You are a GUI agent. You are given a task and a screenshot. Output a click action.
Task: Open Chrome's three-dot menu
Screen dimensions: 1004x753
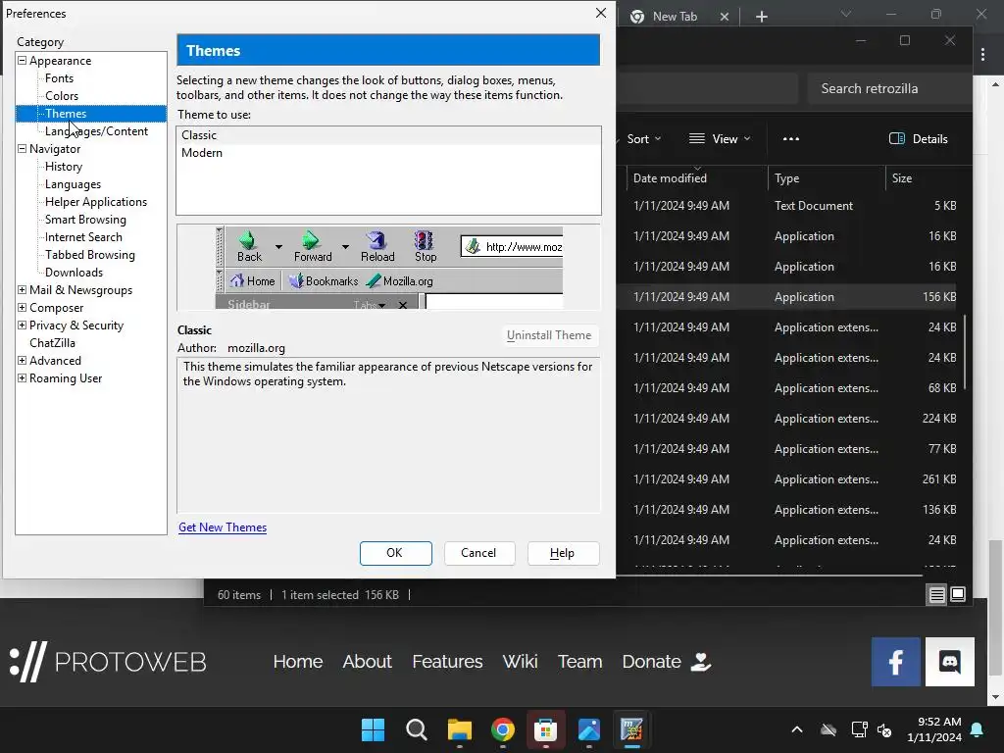coord(982,55)
